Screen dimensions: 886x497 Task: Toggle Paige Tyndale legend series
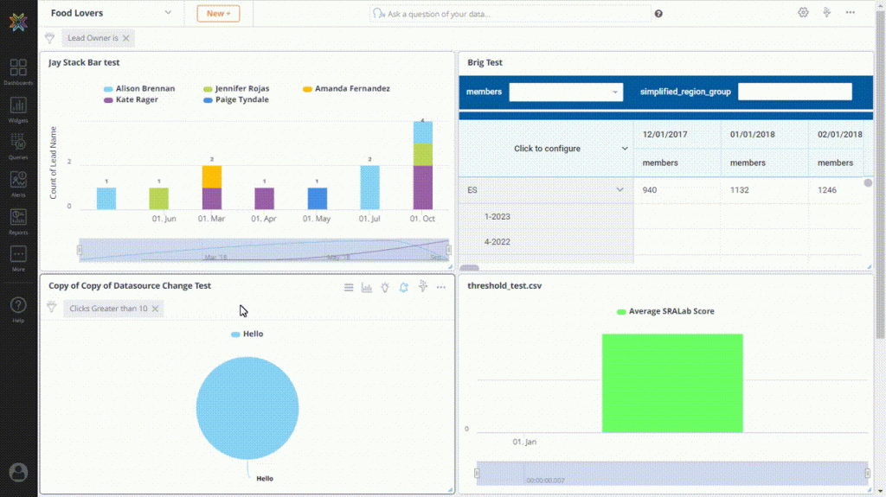click(x=236, y=99)
